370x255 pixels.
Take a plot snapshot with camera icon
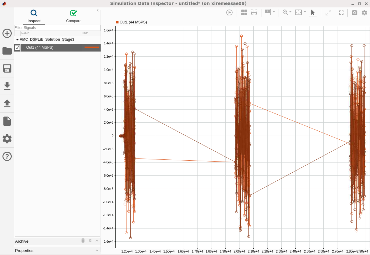pos(354,13)
